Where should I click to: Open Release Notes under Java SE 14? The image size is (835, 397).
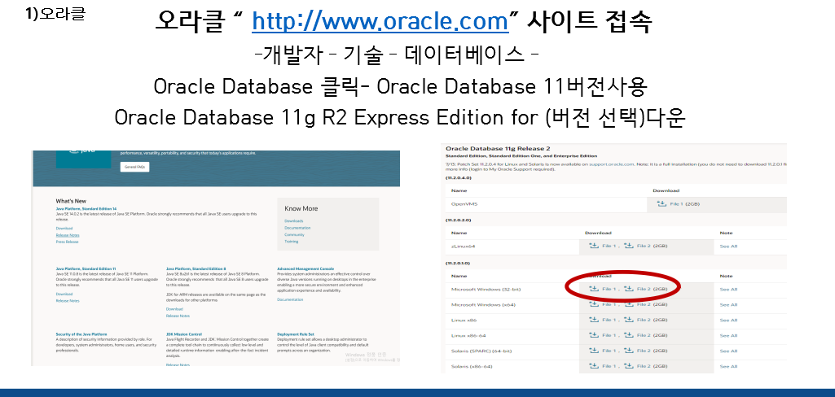point(68,235)
